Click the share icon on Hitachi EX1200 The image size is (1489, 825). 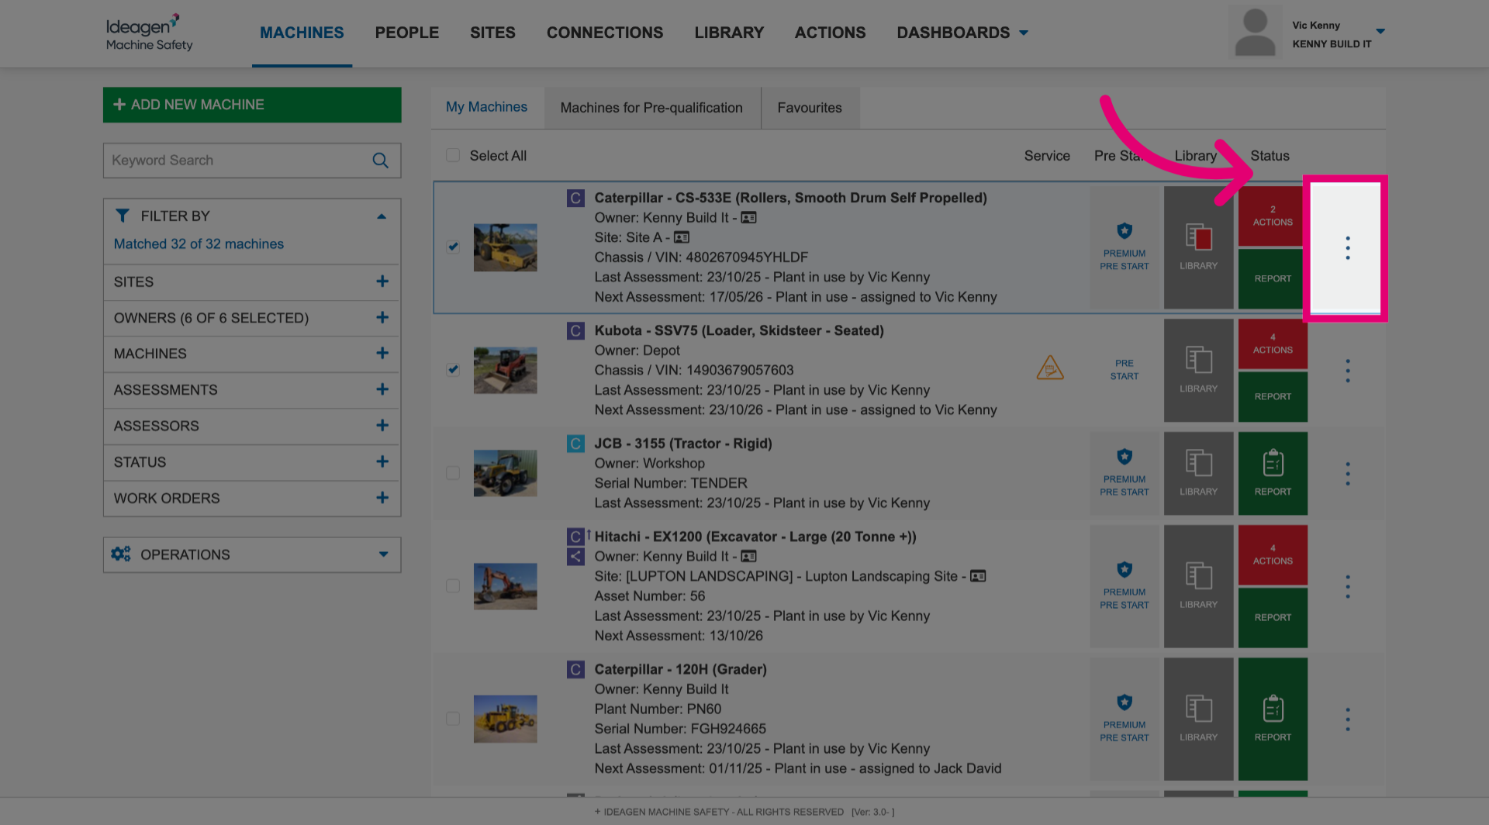[x=575, y=556]
